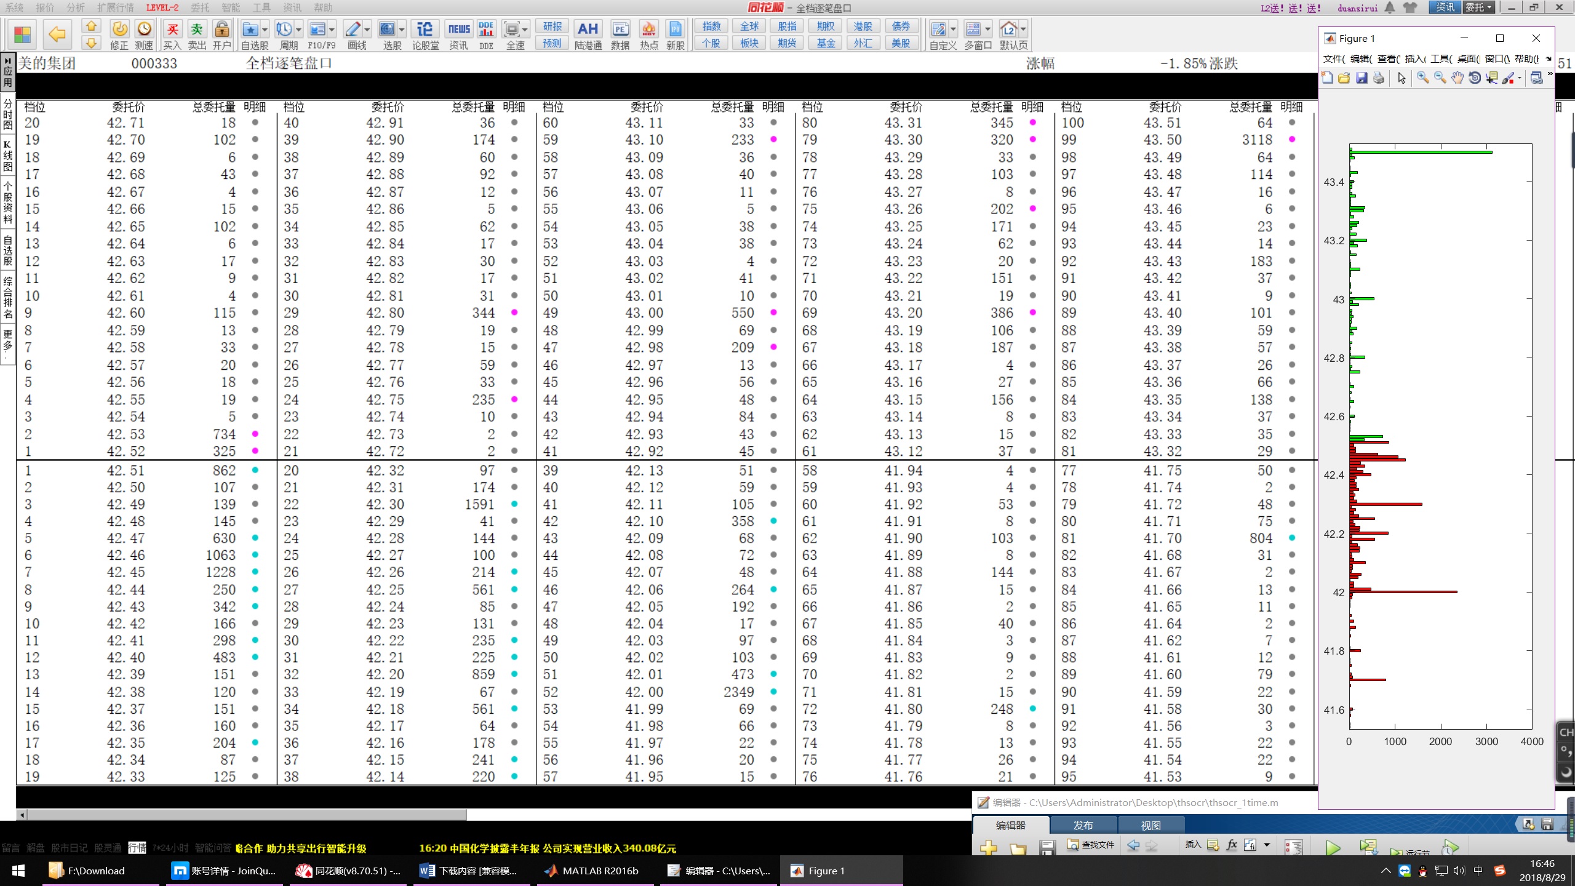
Task: Expand the F10/F9 dropdown arrow
Action: pos(332,29)
